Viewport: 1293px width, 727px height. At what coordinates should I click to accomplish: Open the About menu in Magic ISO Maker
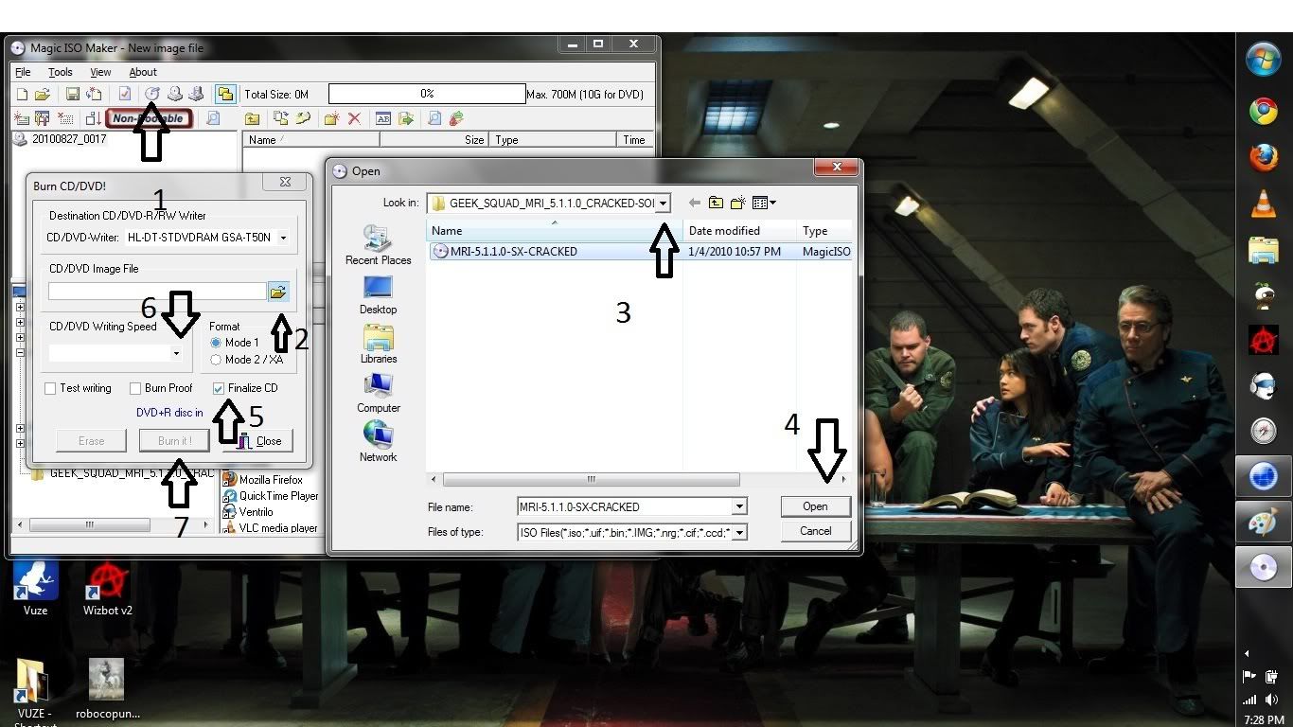pyautogui.click(x=143, y=72)
